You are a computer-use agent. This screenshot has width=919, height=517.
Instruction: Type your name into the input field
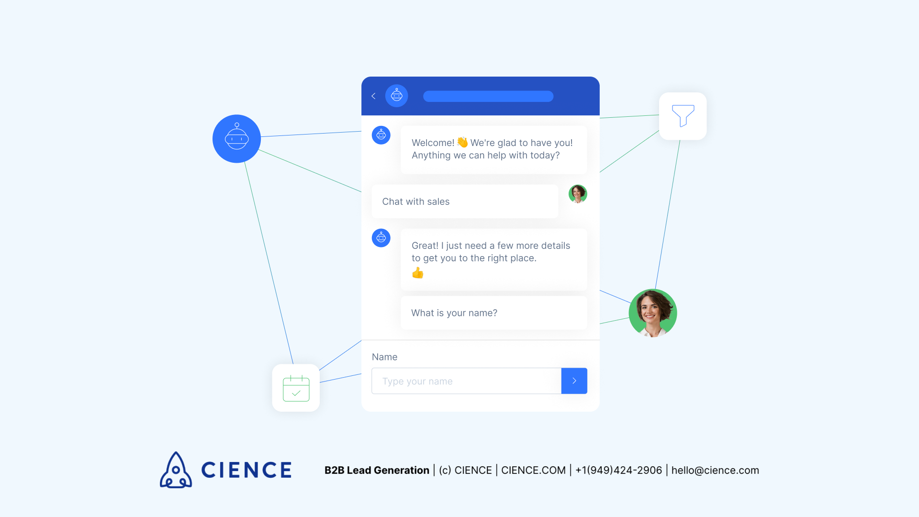point(465,381)
